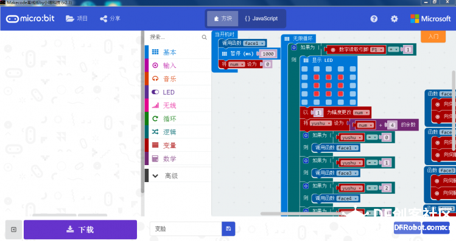Open the face1 dropdown in 调用函数 under yushu = 0
Screen dimensions: 456x241
coord(348,148)
